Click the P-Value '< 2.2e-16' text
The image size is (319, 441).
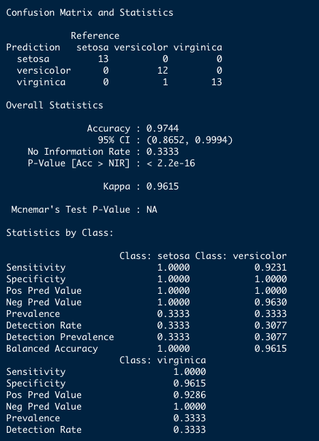(171, 163)
